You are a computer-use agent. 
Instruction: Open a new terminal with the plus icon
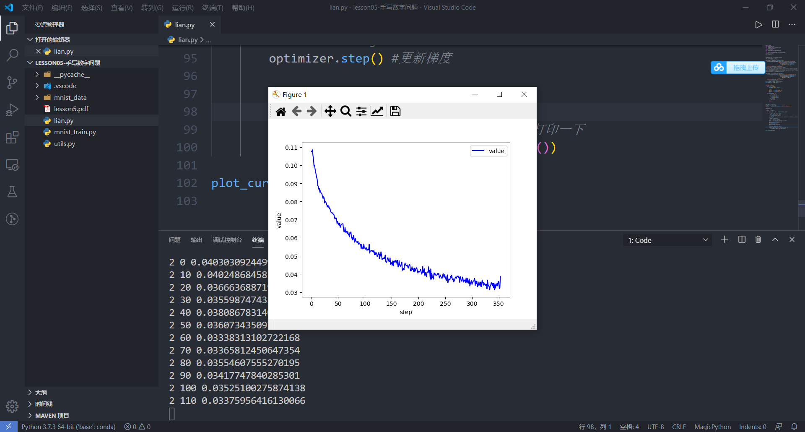(724, 239)
